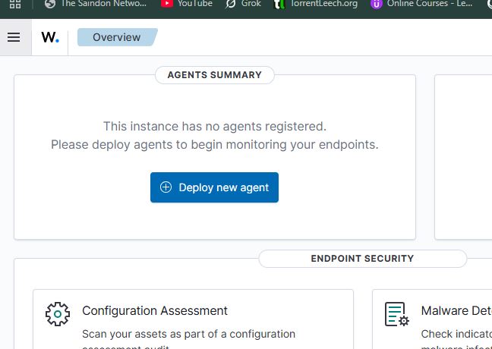Click the Configuration Assessment gear icon
The image size is (492, 349).
click(x=58, y=314)
